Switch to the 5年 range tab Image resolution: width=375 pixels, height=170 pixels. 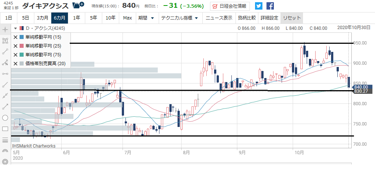[x=93, y=18]
